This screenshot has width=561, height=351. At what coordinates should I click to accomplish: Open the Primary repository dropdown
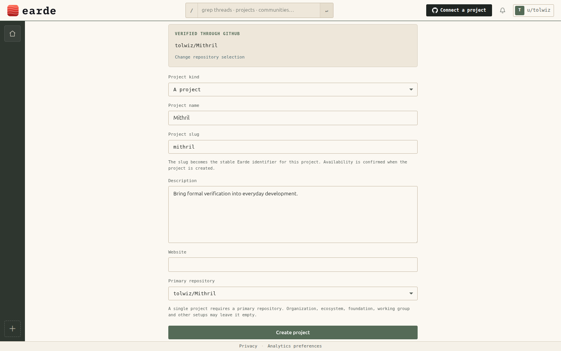293,294
